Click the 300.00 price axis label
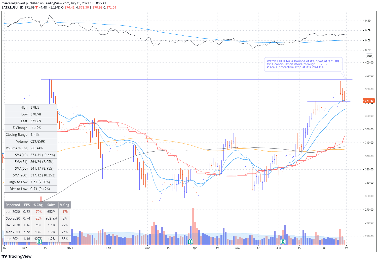The height and width of the screenshot is (261, 378). pos(369,196)
